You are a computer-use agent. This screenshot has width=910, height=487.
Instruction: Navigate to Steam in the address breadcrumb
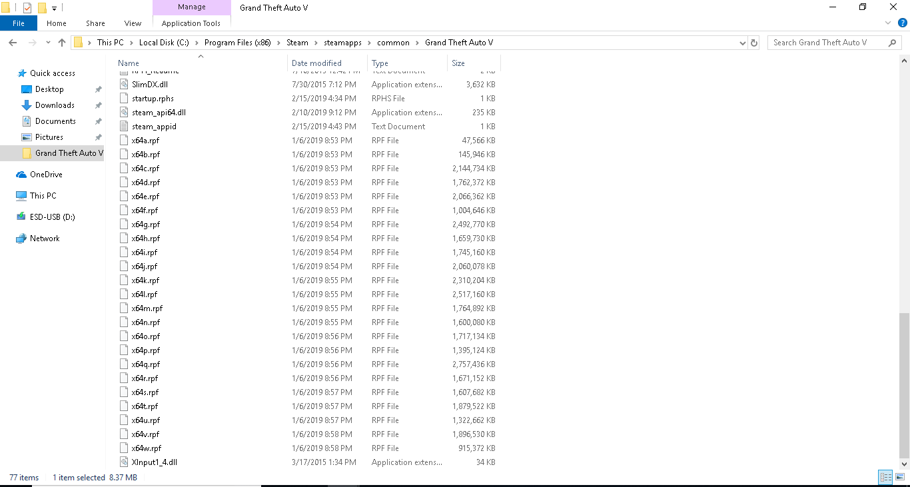pyautogui.click(x=297, y=43)
